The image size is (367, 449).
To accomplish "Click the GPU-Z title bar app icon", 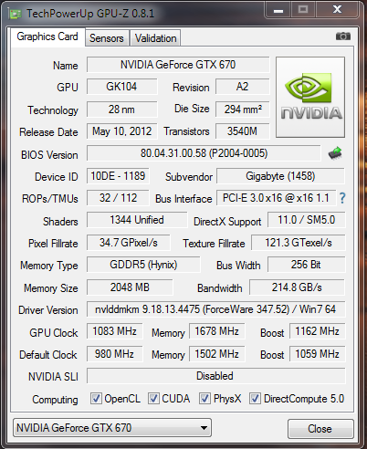I will coord(15,14).
